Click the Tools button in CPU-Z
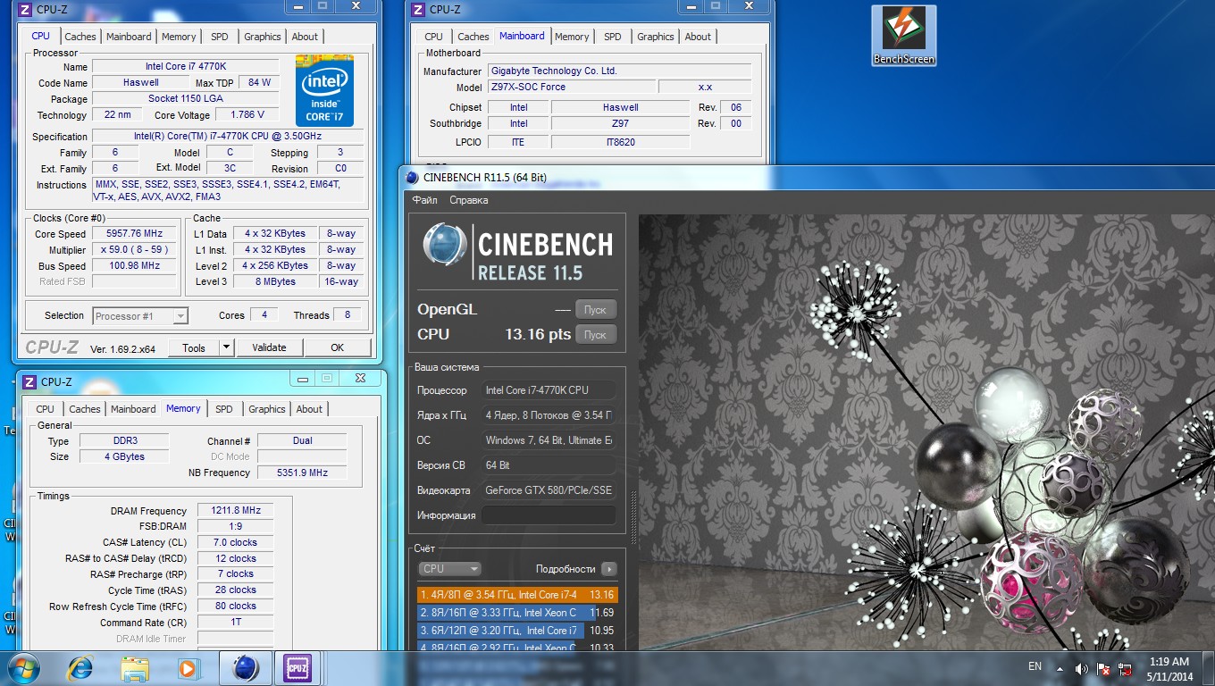Image resolution: width=1215 pixels, height=686 pixels. pos(194,347)
